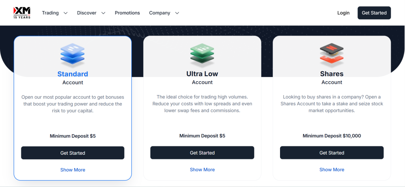Open the Promotions menu item

click(127, 13)
